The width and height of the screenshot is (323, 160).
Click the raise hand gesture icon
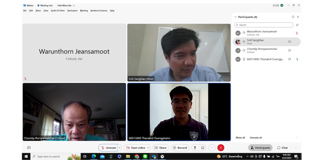tap(195, 148)
